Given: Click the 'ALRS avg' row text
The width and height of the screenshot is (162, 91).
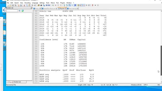Looking at the screenshot, I should tap(44, 77).
